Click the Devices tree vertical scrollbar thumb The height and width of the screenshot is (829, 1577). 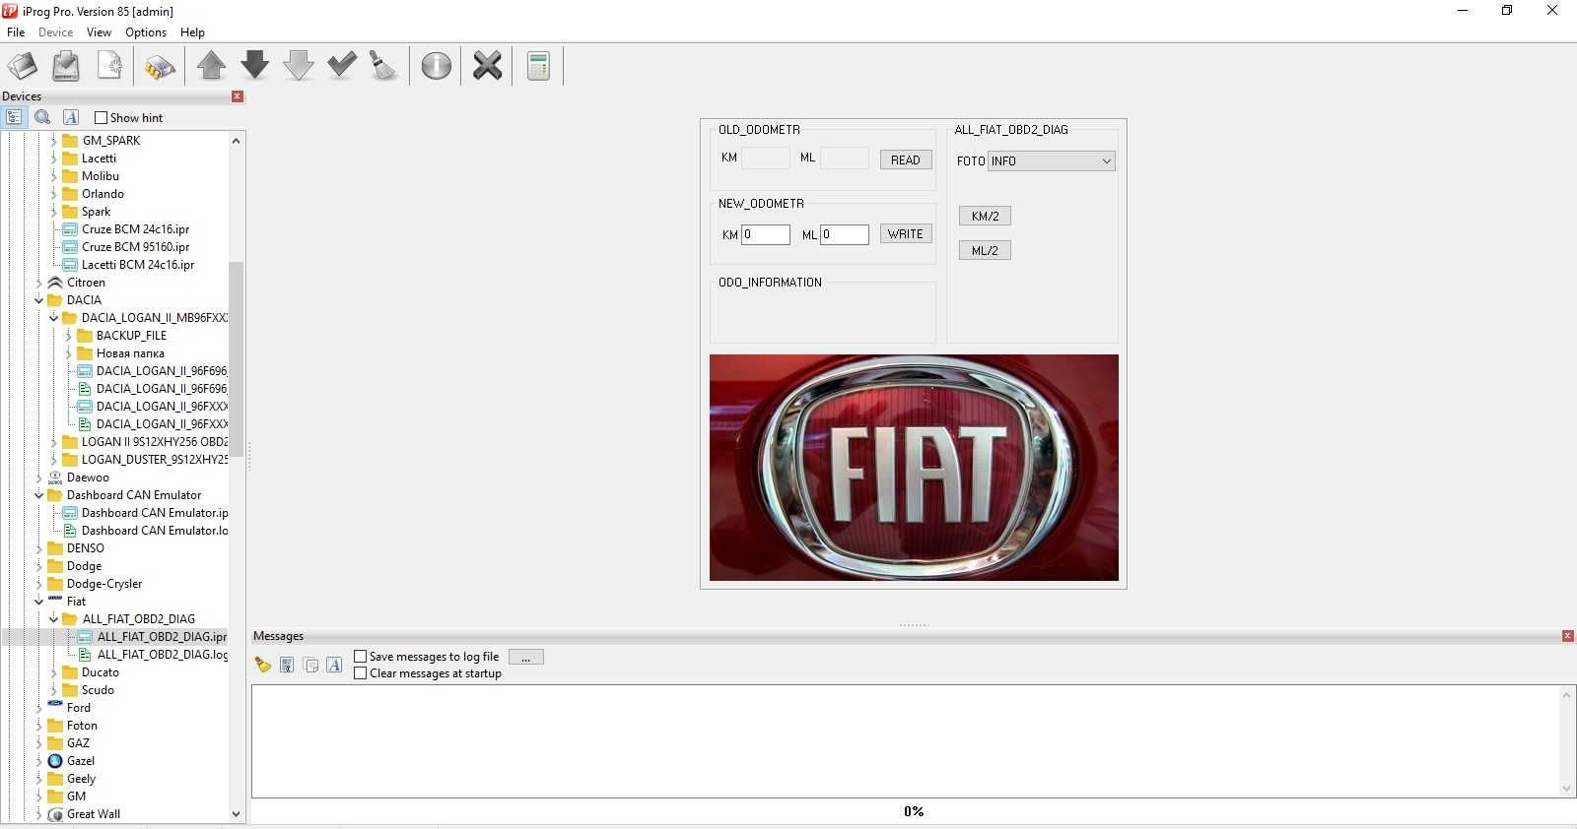click(236, 358)
